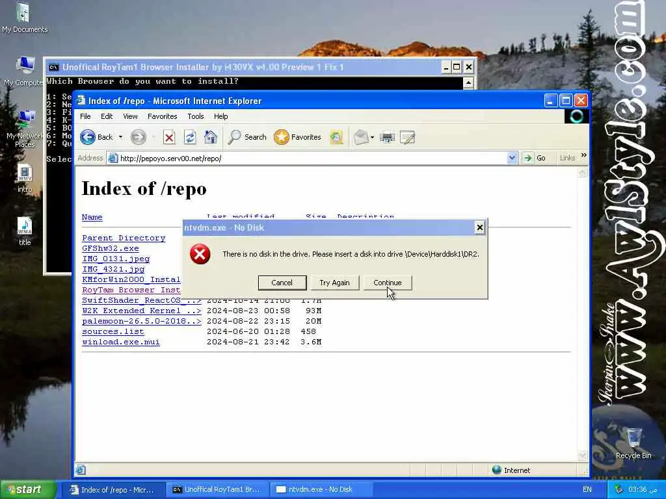Open the File menu in Internet Explorer
The width and height of the screenshot is (666, 499).
pyautogui.click(x=85, y=116)
